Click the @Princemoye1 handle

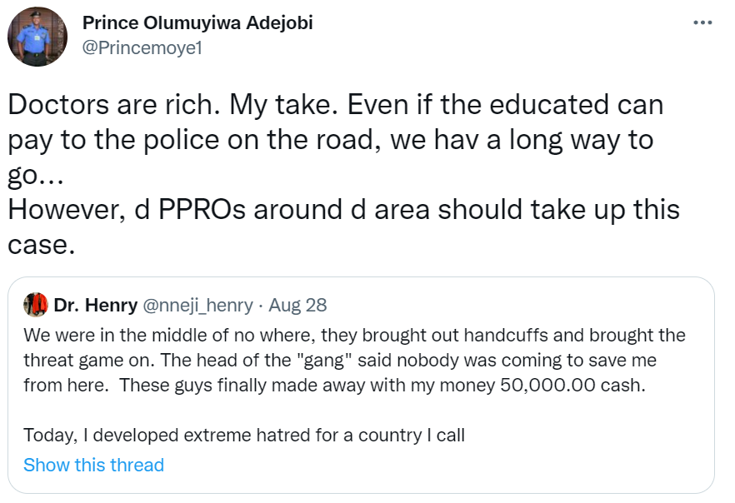tap(142, 48)
